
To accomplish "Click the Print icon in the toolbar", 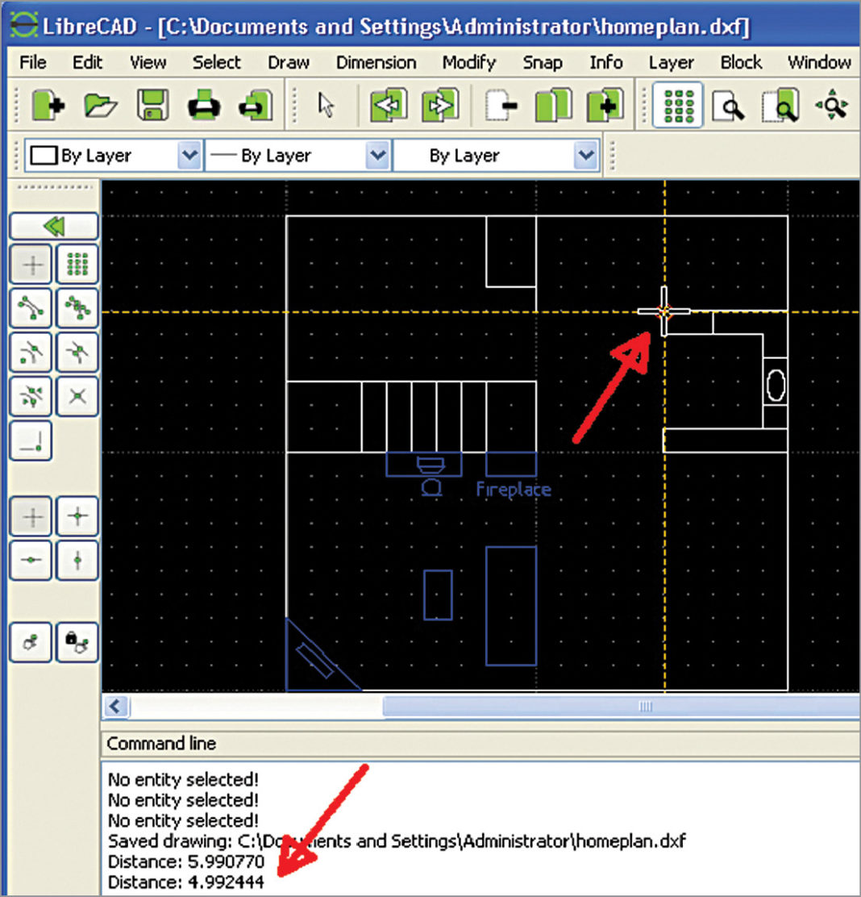I will (x=204, y=106).
